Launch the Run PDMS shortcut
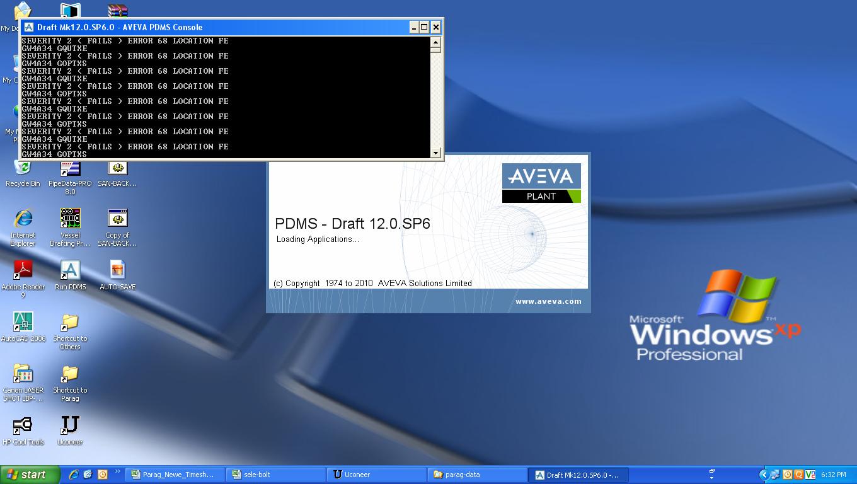The height and width of the screenshot is (484, 857). (x=70, y=275)
